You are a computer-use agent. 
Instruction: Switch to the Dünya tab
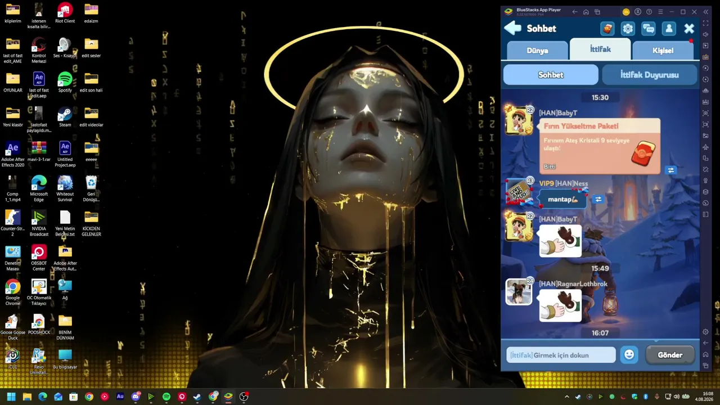click(x=537, y=50)
